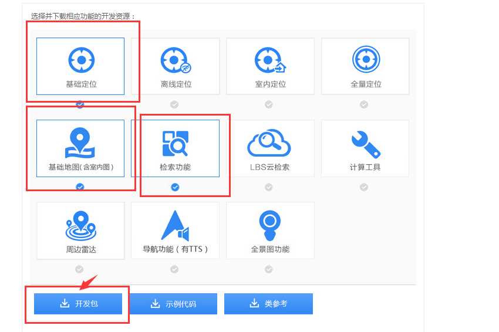Check the checkmark under 室内定位
The height and width of the screenshot is (332, 499).
tap(269, 104)
